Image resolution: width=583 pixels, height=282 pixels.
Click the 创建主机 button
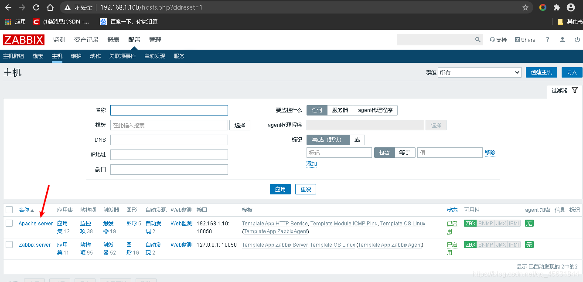coord(542,72)
